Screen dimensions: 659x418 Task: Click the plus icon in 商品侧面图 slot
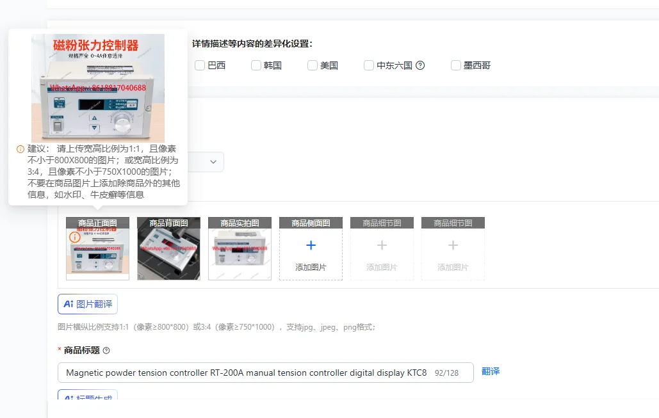311,245
